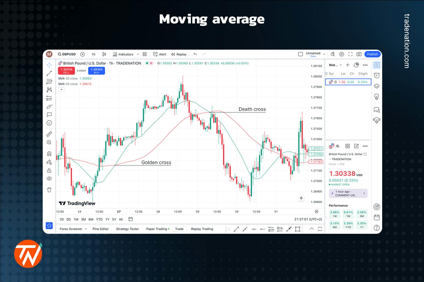Select the GBPUSD row in the watchlist

pyautogui.click(x=348, y=82)
